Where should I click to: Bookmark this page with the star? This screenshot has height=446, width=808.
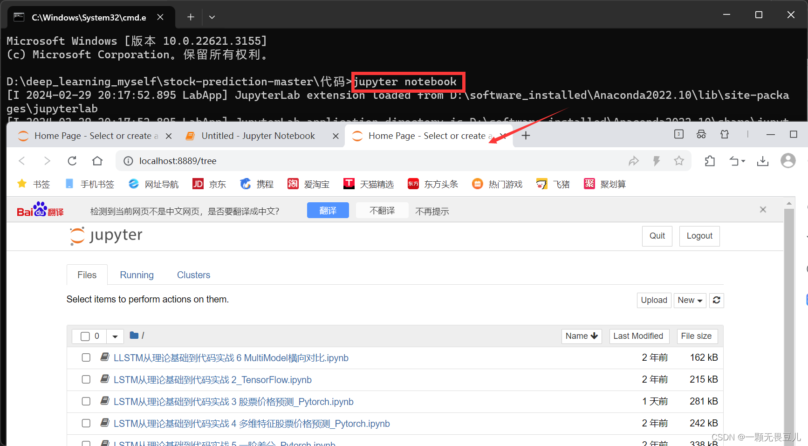pyautogui.click(x=679, y=161)
